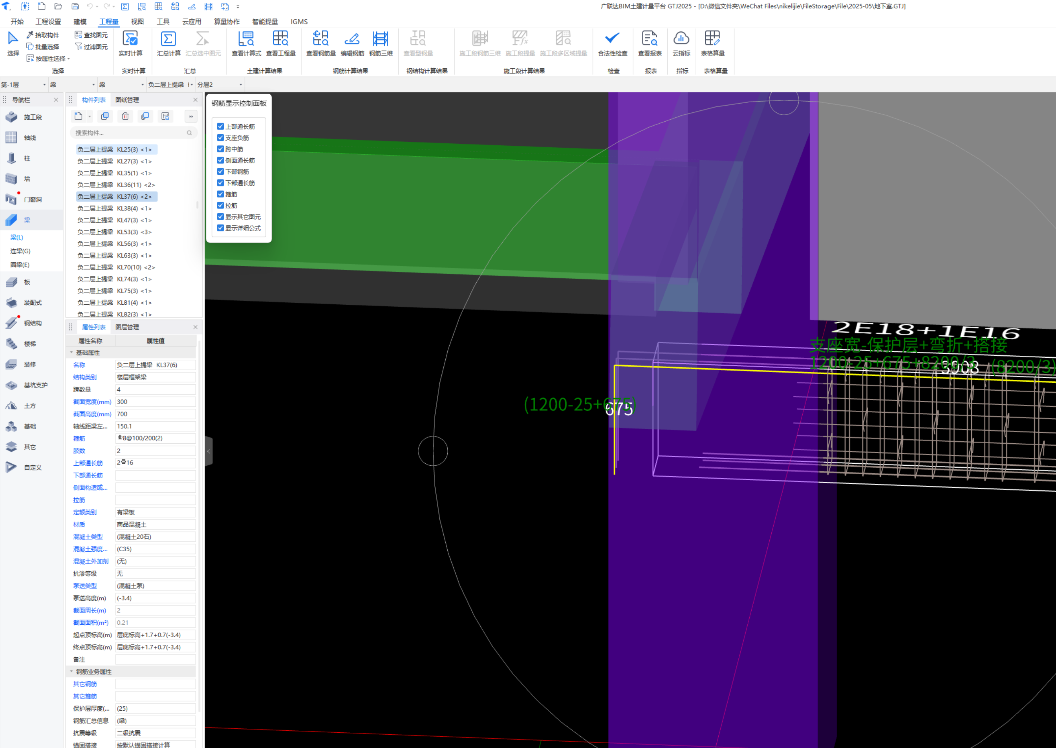Screen dimensions: 1056x748
Task: Uncheck 下部通长筋 checkbox
Action: pos(221,183)
